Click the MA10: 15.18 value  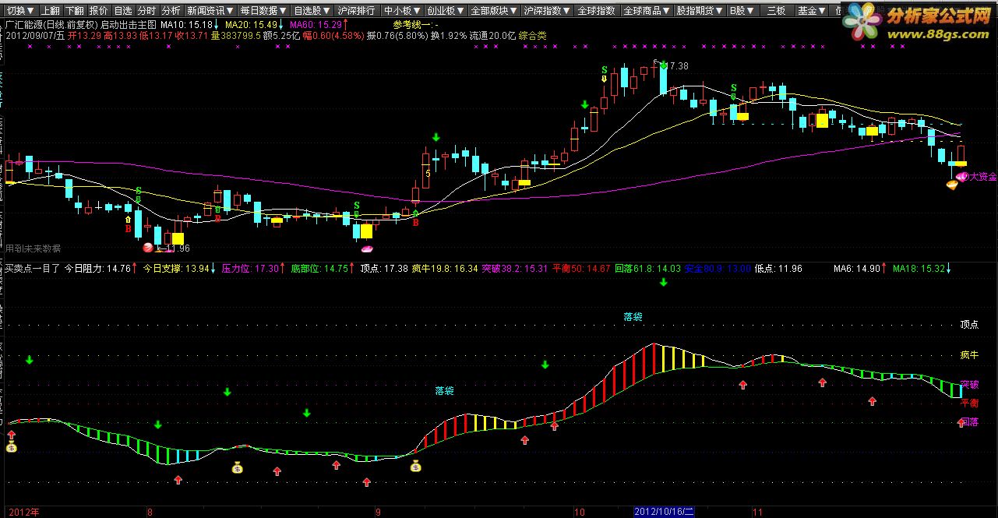coord(188,24)
